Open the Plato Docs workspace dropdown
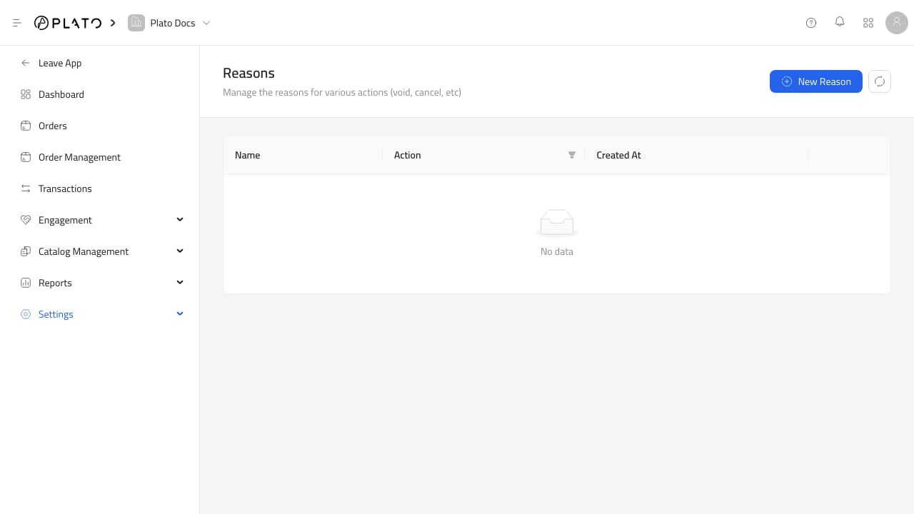 [x=206, y=23]
